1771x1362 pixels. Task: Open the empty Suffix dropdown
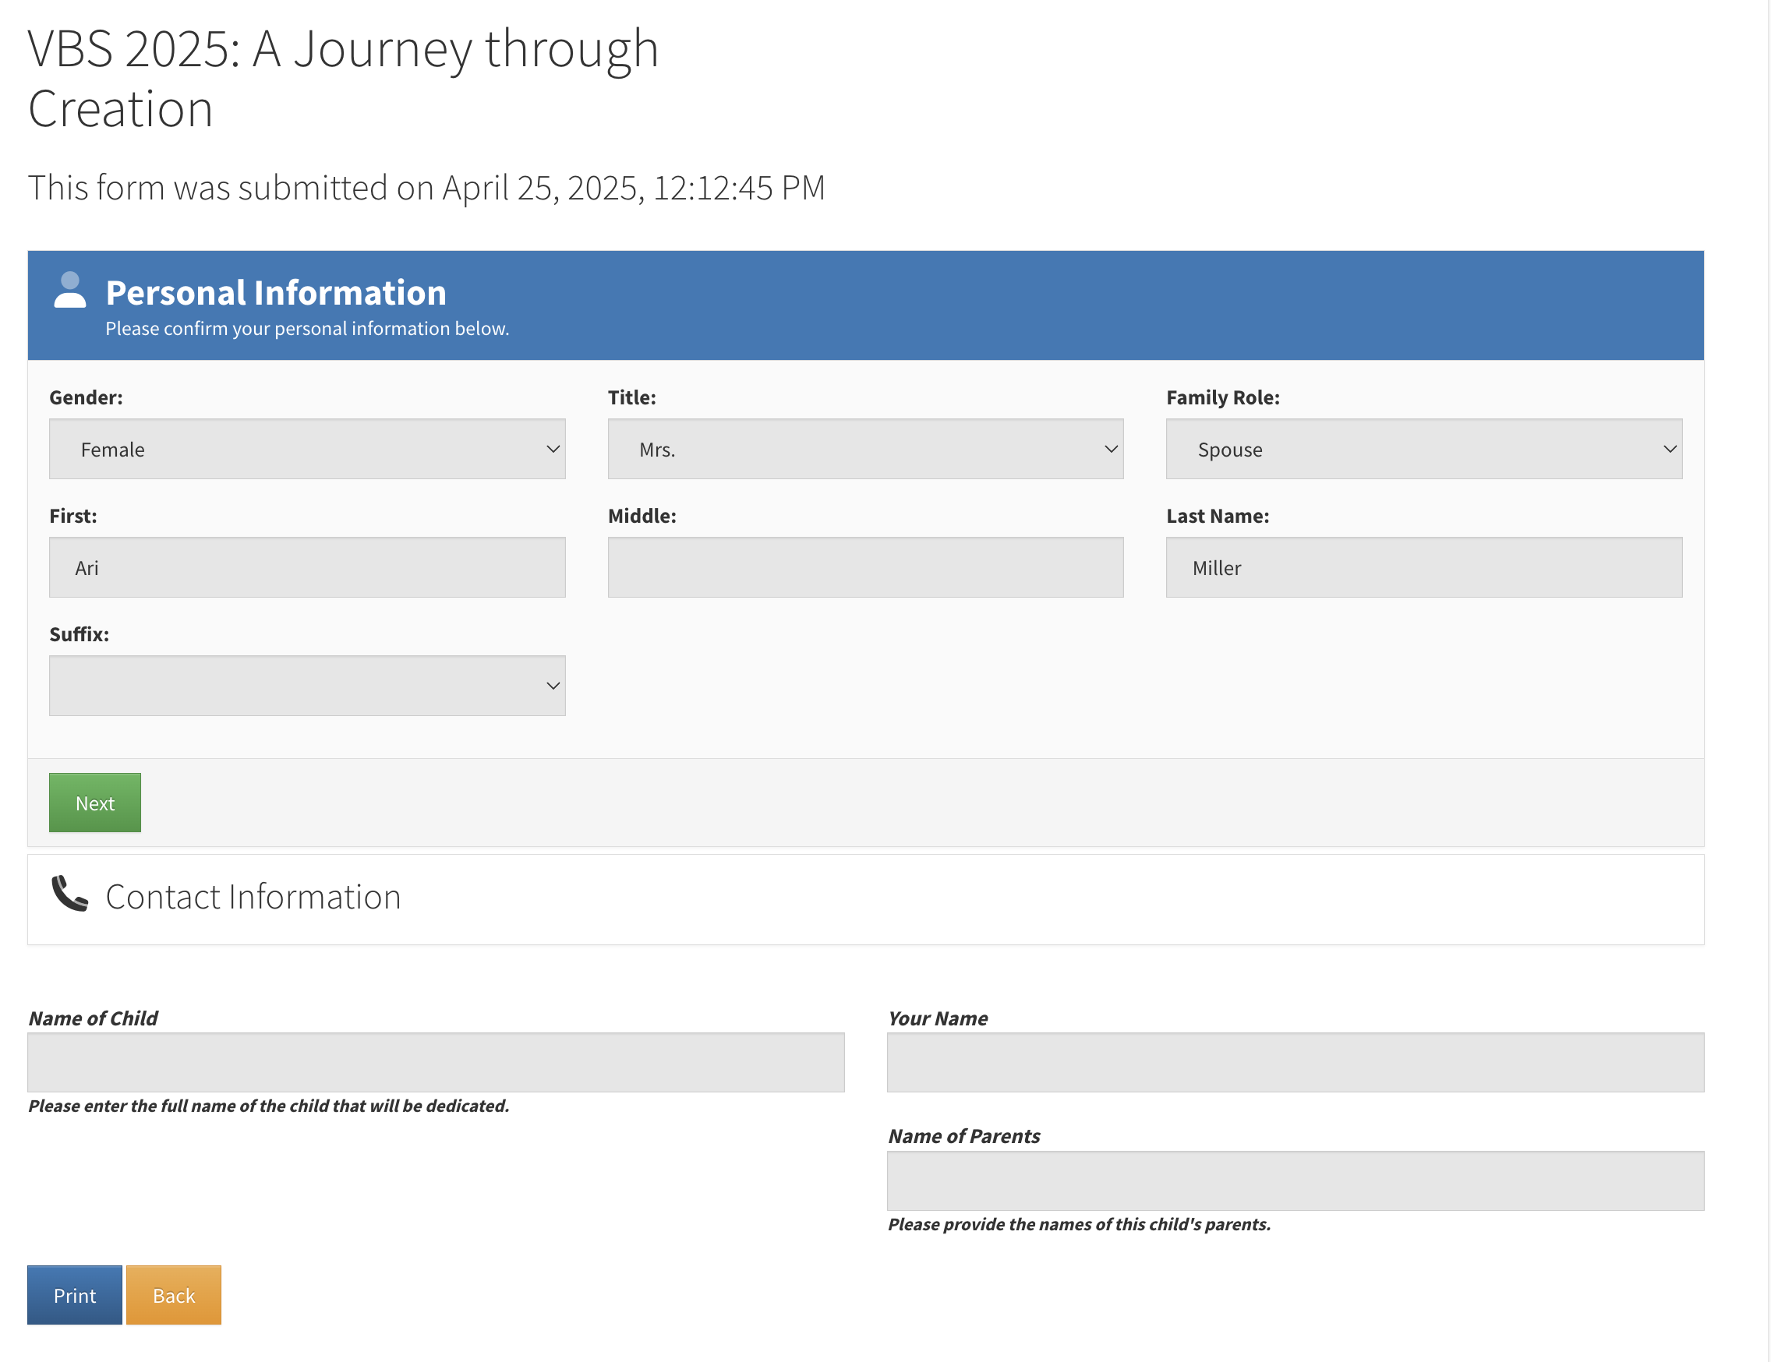[x=307, y=686]
